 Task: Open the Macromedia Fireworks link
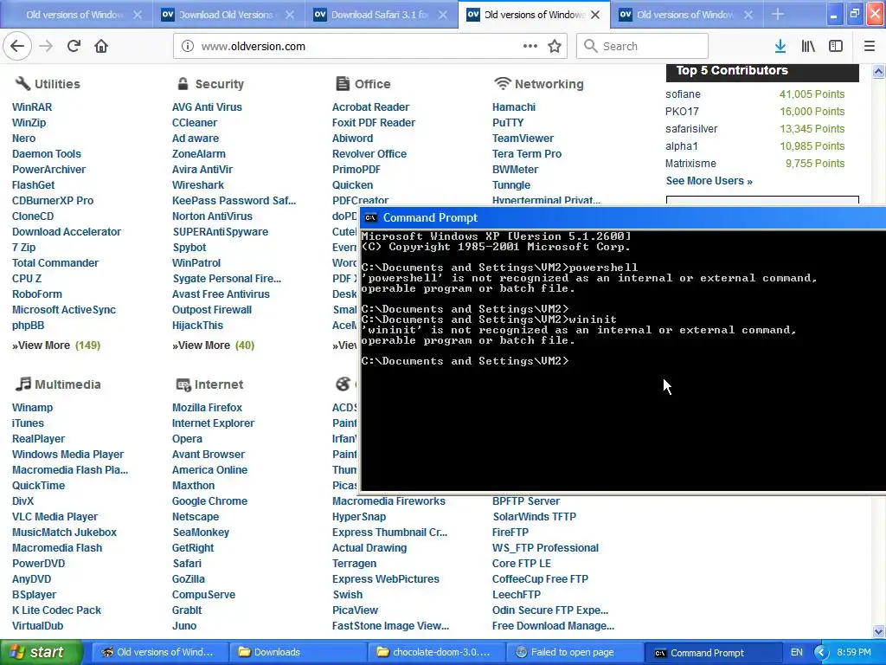tap(388, 501)
